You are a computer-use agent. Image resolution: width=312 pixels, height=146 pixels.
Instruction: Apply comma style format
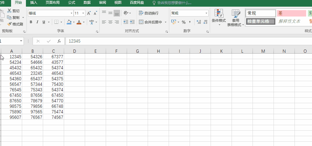point(190,22)
